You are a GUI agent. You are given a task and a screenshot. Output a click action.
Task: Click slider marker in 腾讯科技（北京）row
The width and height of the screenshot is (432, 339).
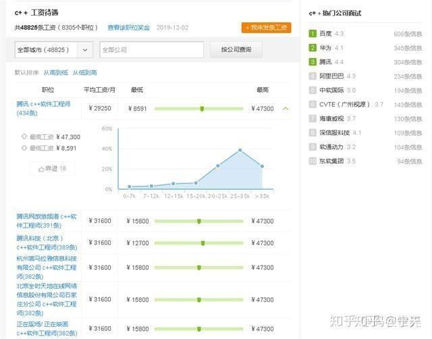[x=202, y=243]
